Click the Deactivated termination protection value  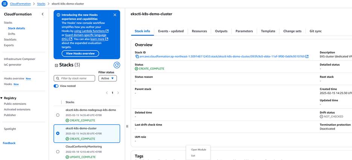[327, 129]
